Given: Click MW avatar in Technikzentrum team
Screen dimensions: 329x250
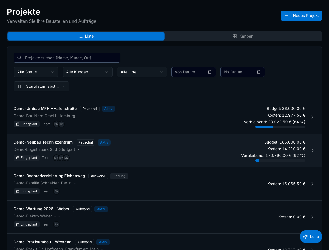Looking at the screenshot, I should coord(61,158).
